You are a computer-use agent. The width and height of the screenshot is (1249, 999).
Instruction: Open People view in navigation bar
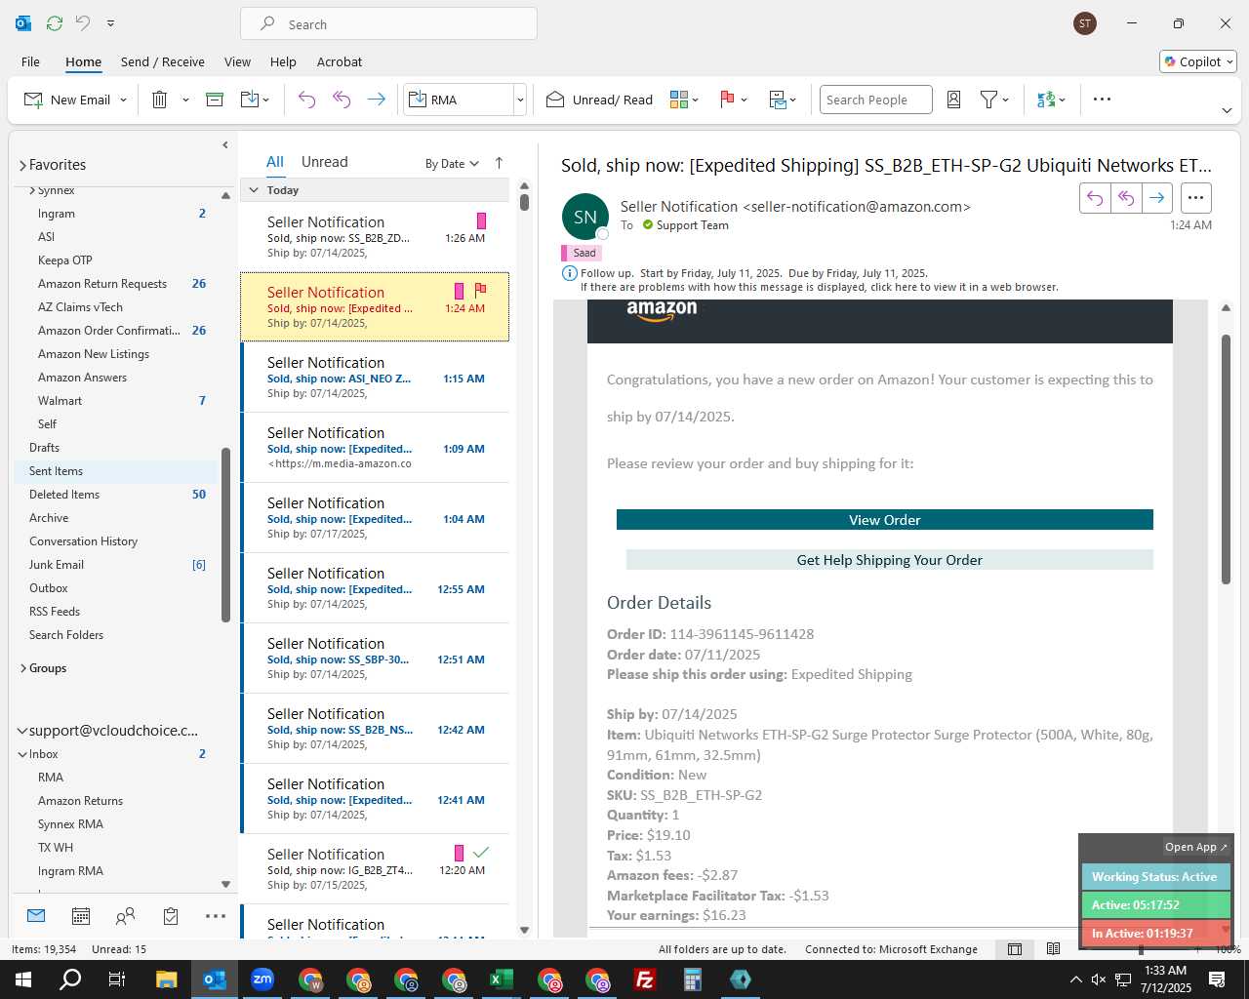(126, 916)
